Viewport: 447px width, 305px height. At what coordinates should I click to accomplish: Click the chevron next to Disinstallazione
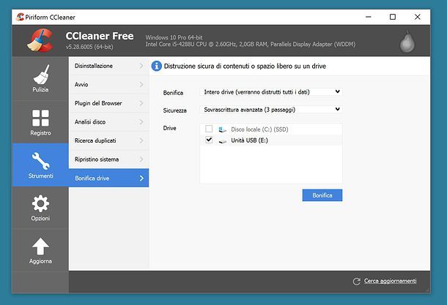coord(141,66)
